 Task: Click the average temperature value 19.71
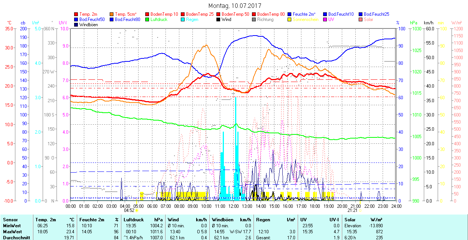69,238
